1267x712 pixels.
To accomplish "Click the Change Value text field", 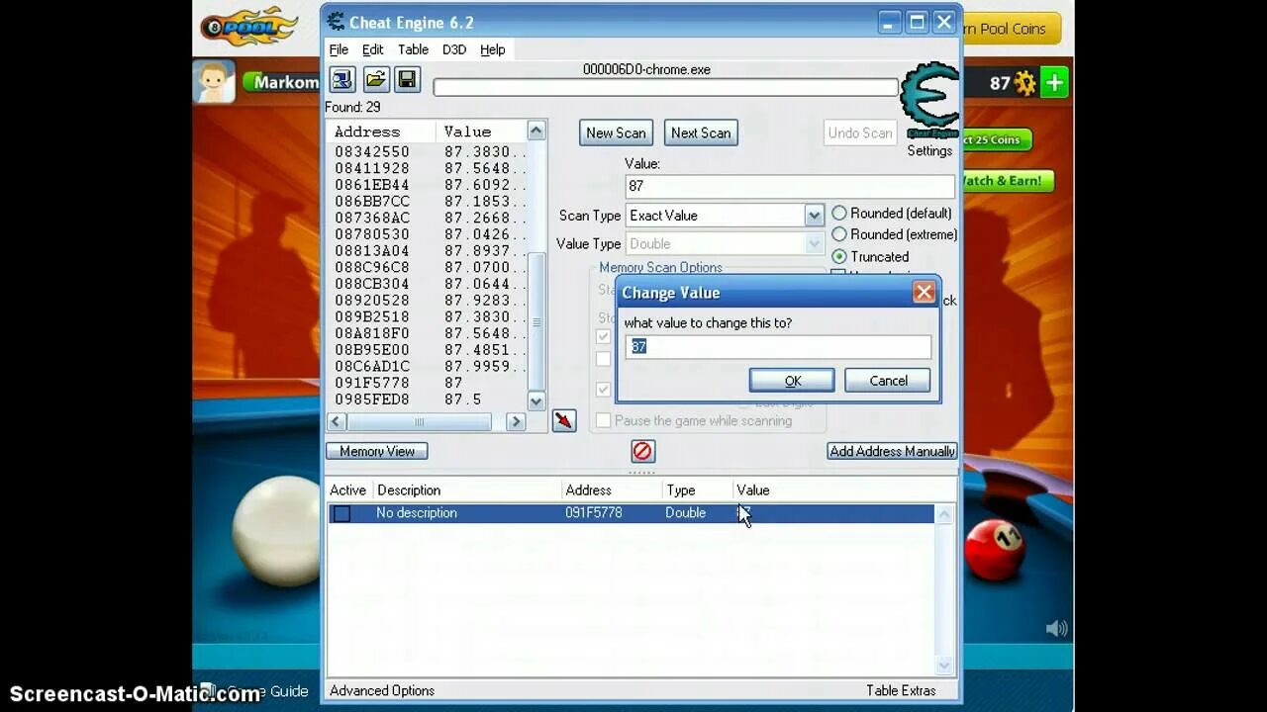I will click(778, 346).
